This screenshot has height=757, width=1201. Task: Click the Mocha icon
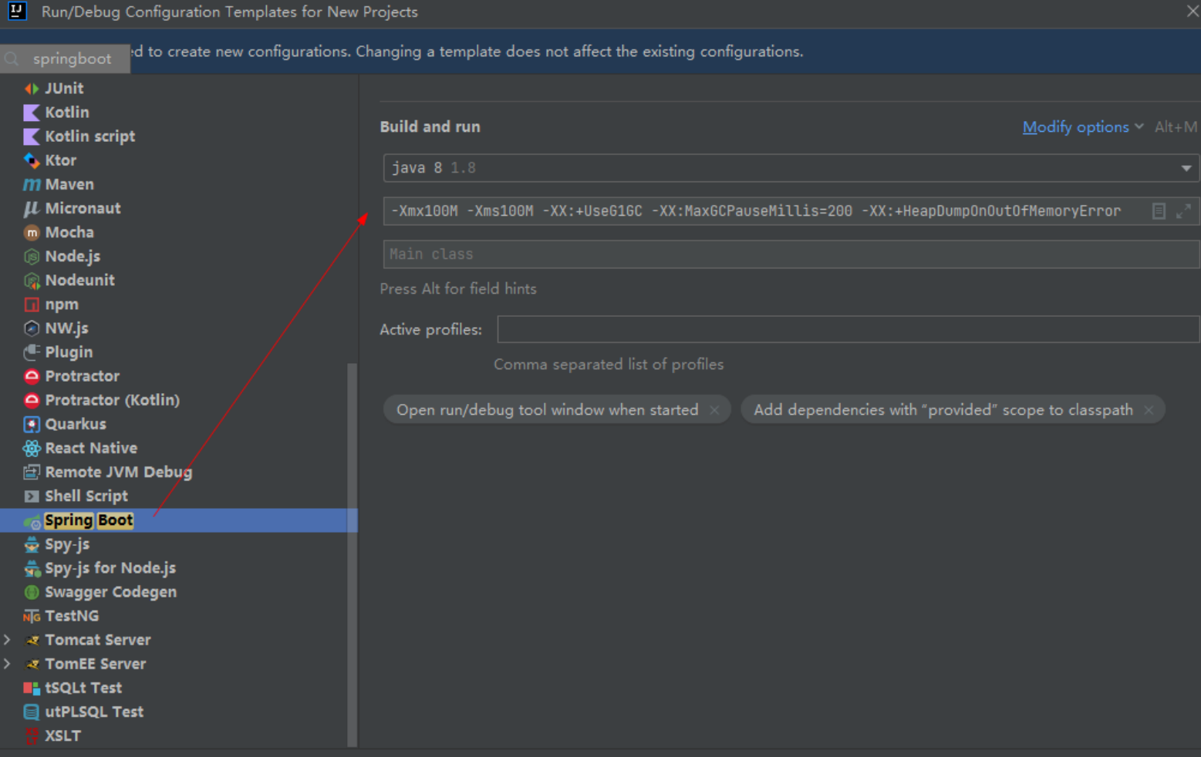click(x=32, y=232)
